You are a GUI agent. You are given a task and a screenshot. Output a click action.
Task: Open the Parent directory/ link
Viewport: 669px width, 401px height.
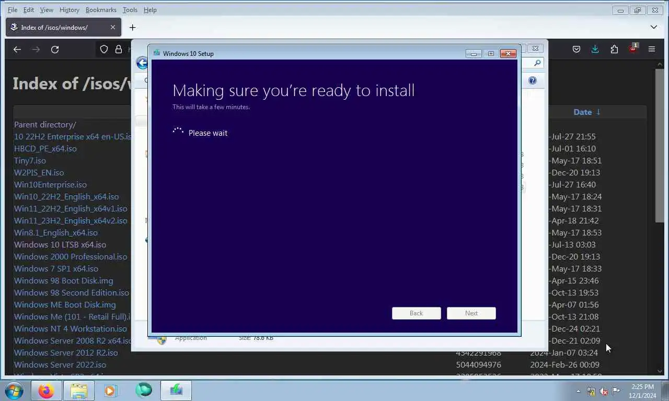[45, 124]
